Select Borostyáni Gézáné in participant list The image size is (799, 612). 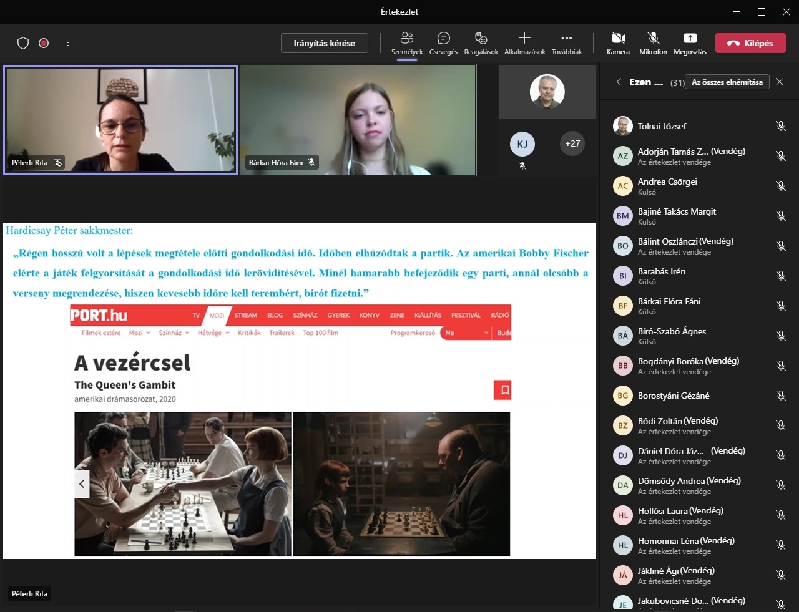coord(699,396)
